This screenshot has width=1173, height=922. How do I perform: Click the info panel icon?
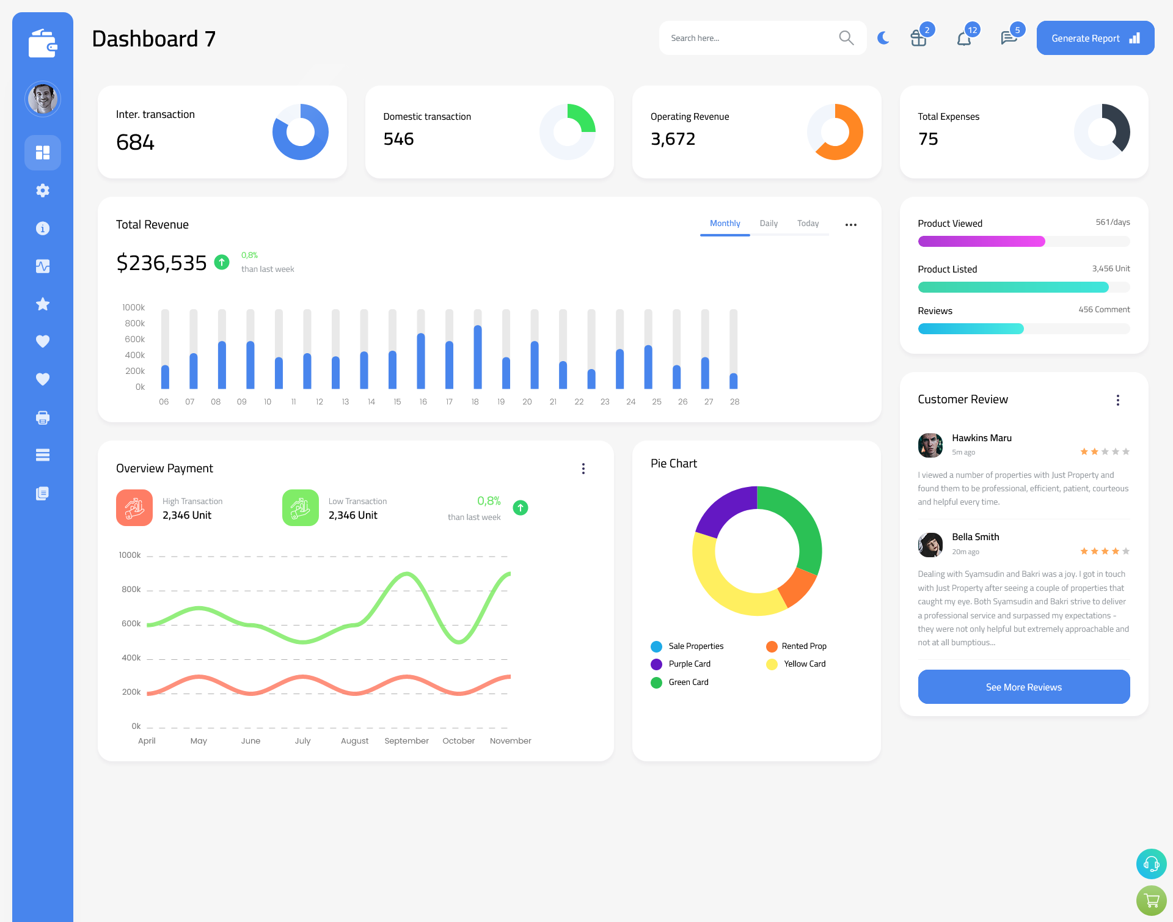(43, 229)
